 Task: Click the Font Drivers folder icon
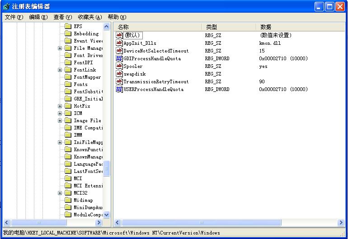click(x=68, y=55)
